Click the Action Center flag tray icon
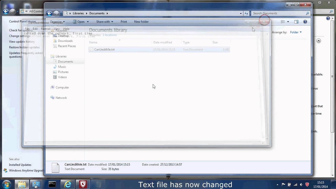This screenshot has height=189, width=336. click(x=283, y=185)
